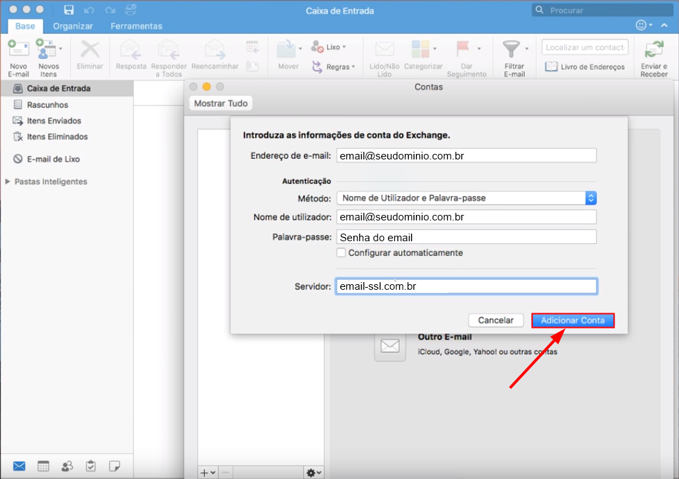Click the Eliminar X icon
The height and width of the screenshot is (479, 679).
pos(90,49)
